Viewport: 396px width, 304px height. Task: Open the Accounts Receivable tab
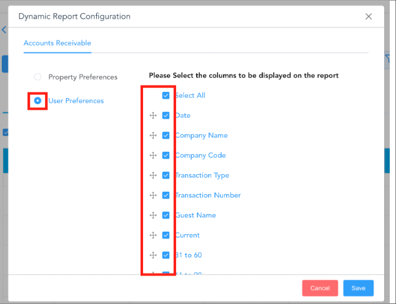57,43
